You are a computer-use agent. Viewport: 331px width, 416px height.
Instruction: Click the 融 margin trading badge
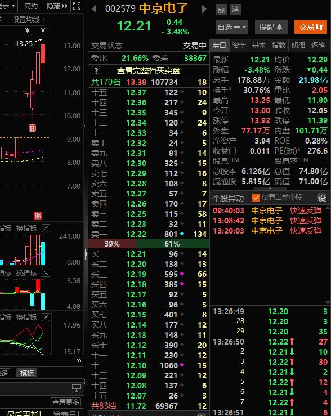[x=221, y=10]
